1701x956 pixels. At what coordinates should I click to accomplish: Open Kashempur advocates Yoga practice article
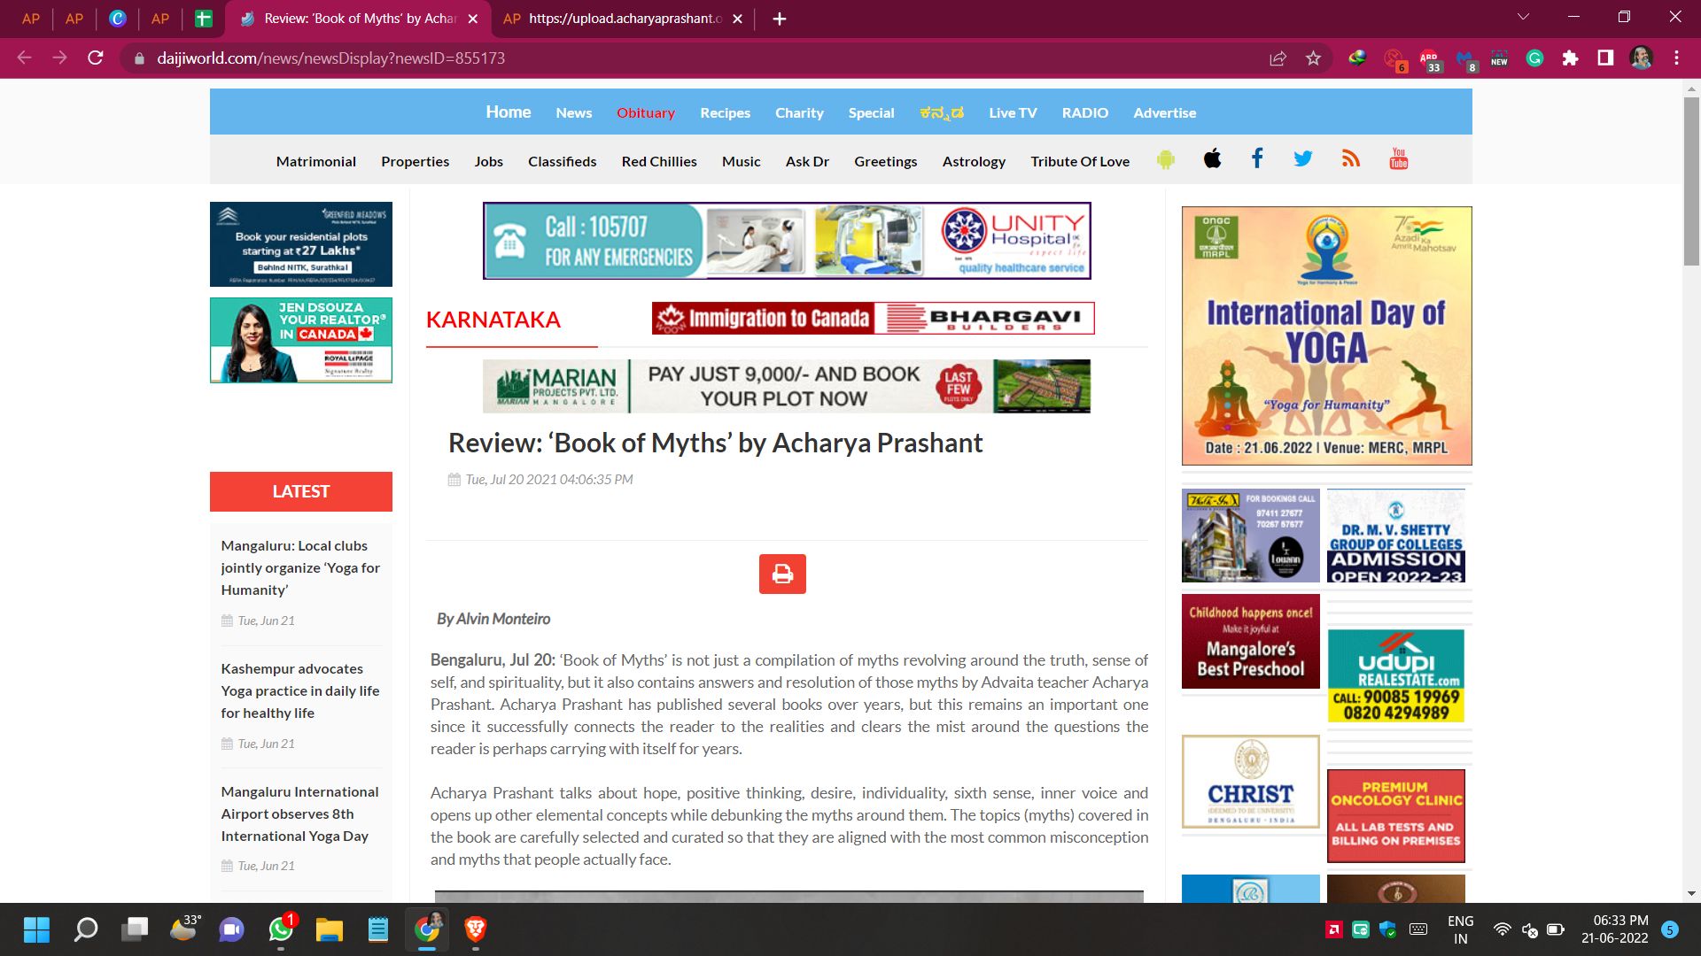pyautogui.click(x=299, y=690)
